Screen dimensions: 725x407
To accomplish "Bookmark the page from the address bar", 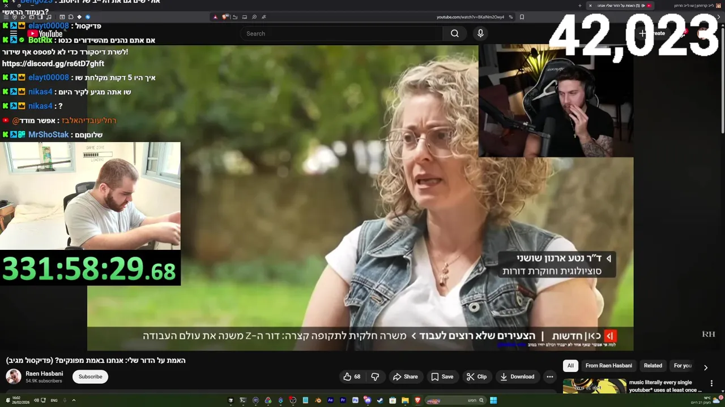I will 522,17.
